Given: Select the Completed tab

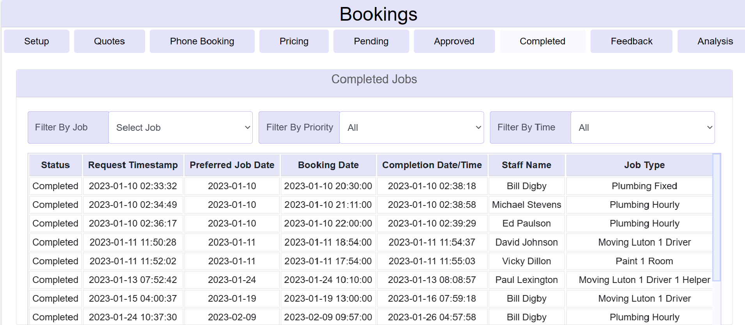Looking at the screenshot, I should pyautogui.click(x=543, y=41).
